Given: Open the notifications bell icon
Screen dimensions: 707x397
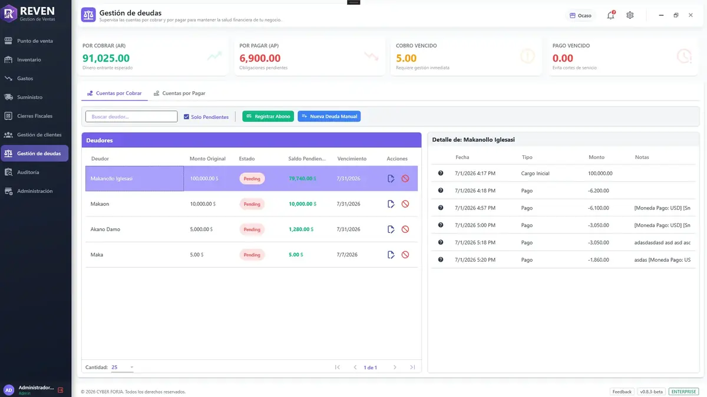Looking at the screenshot, I should pos(610,15).
